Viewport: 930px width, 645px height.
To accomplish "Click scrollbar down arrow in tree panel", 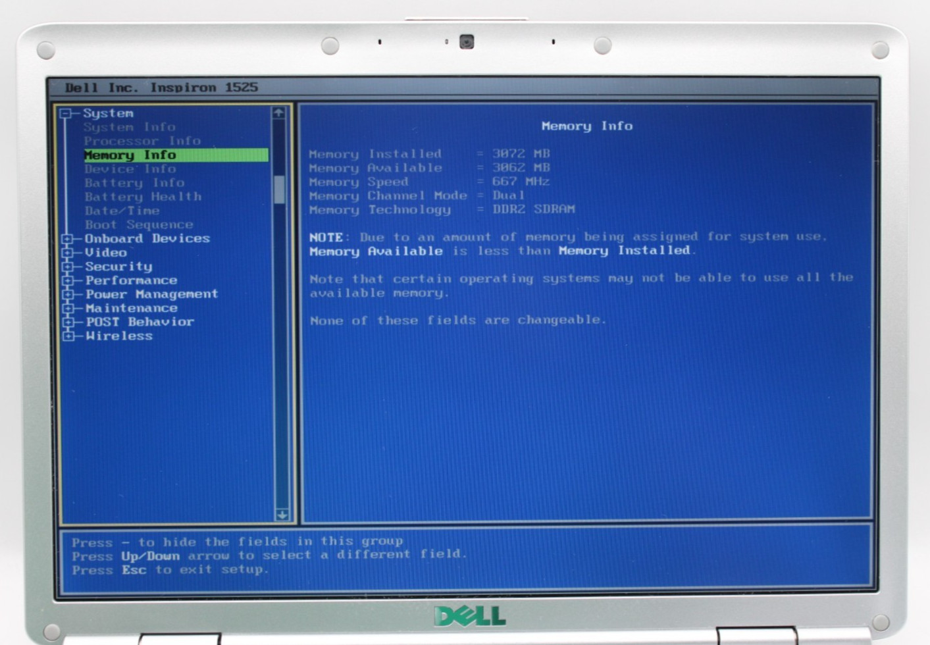I will 282,515.
